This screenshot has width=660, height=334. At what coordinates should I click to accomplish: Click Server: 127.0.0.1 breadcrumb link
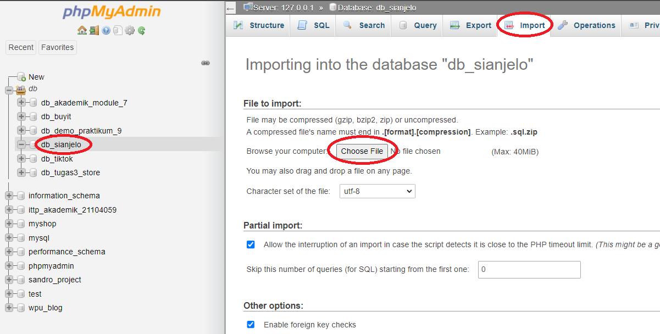pyautogui.click(x=284, y=8)
